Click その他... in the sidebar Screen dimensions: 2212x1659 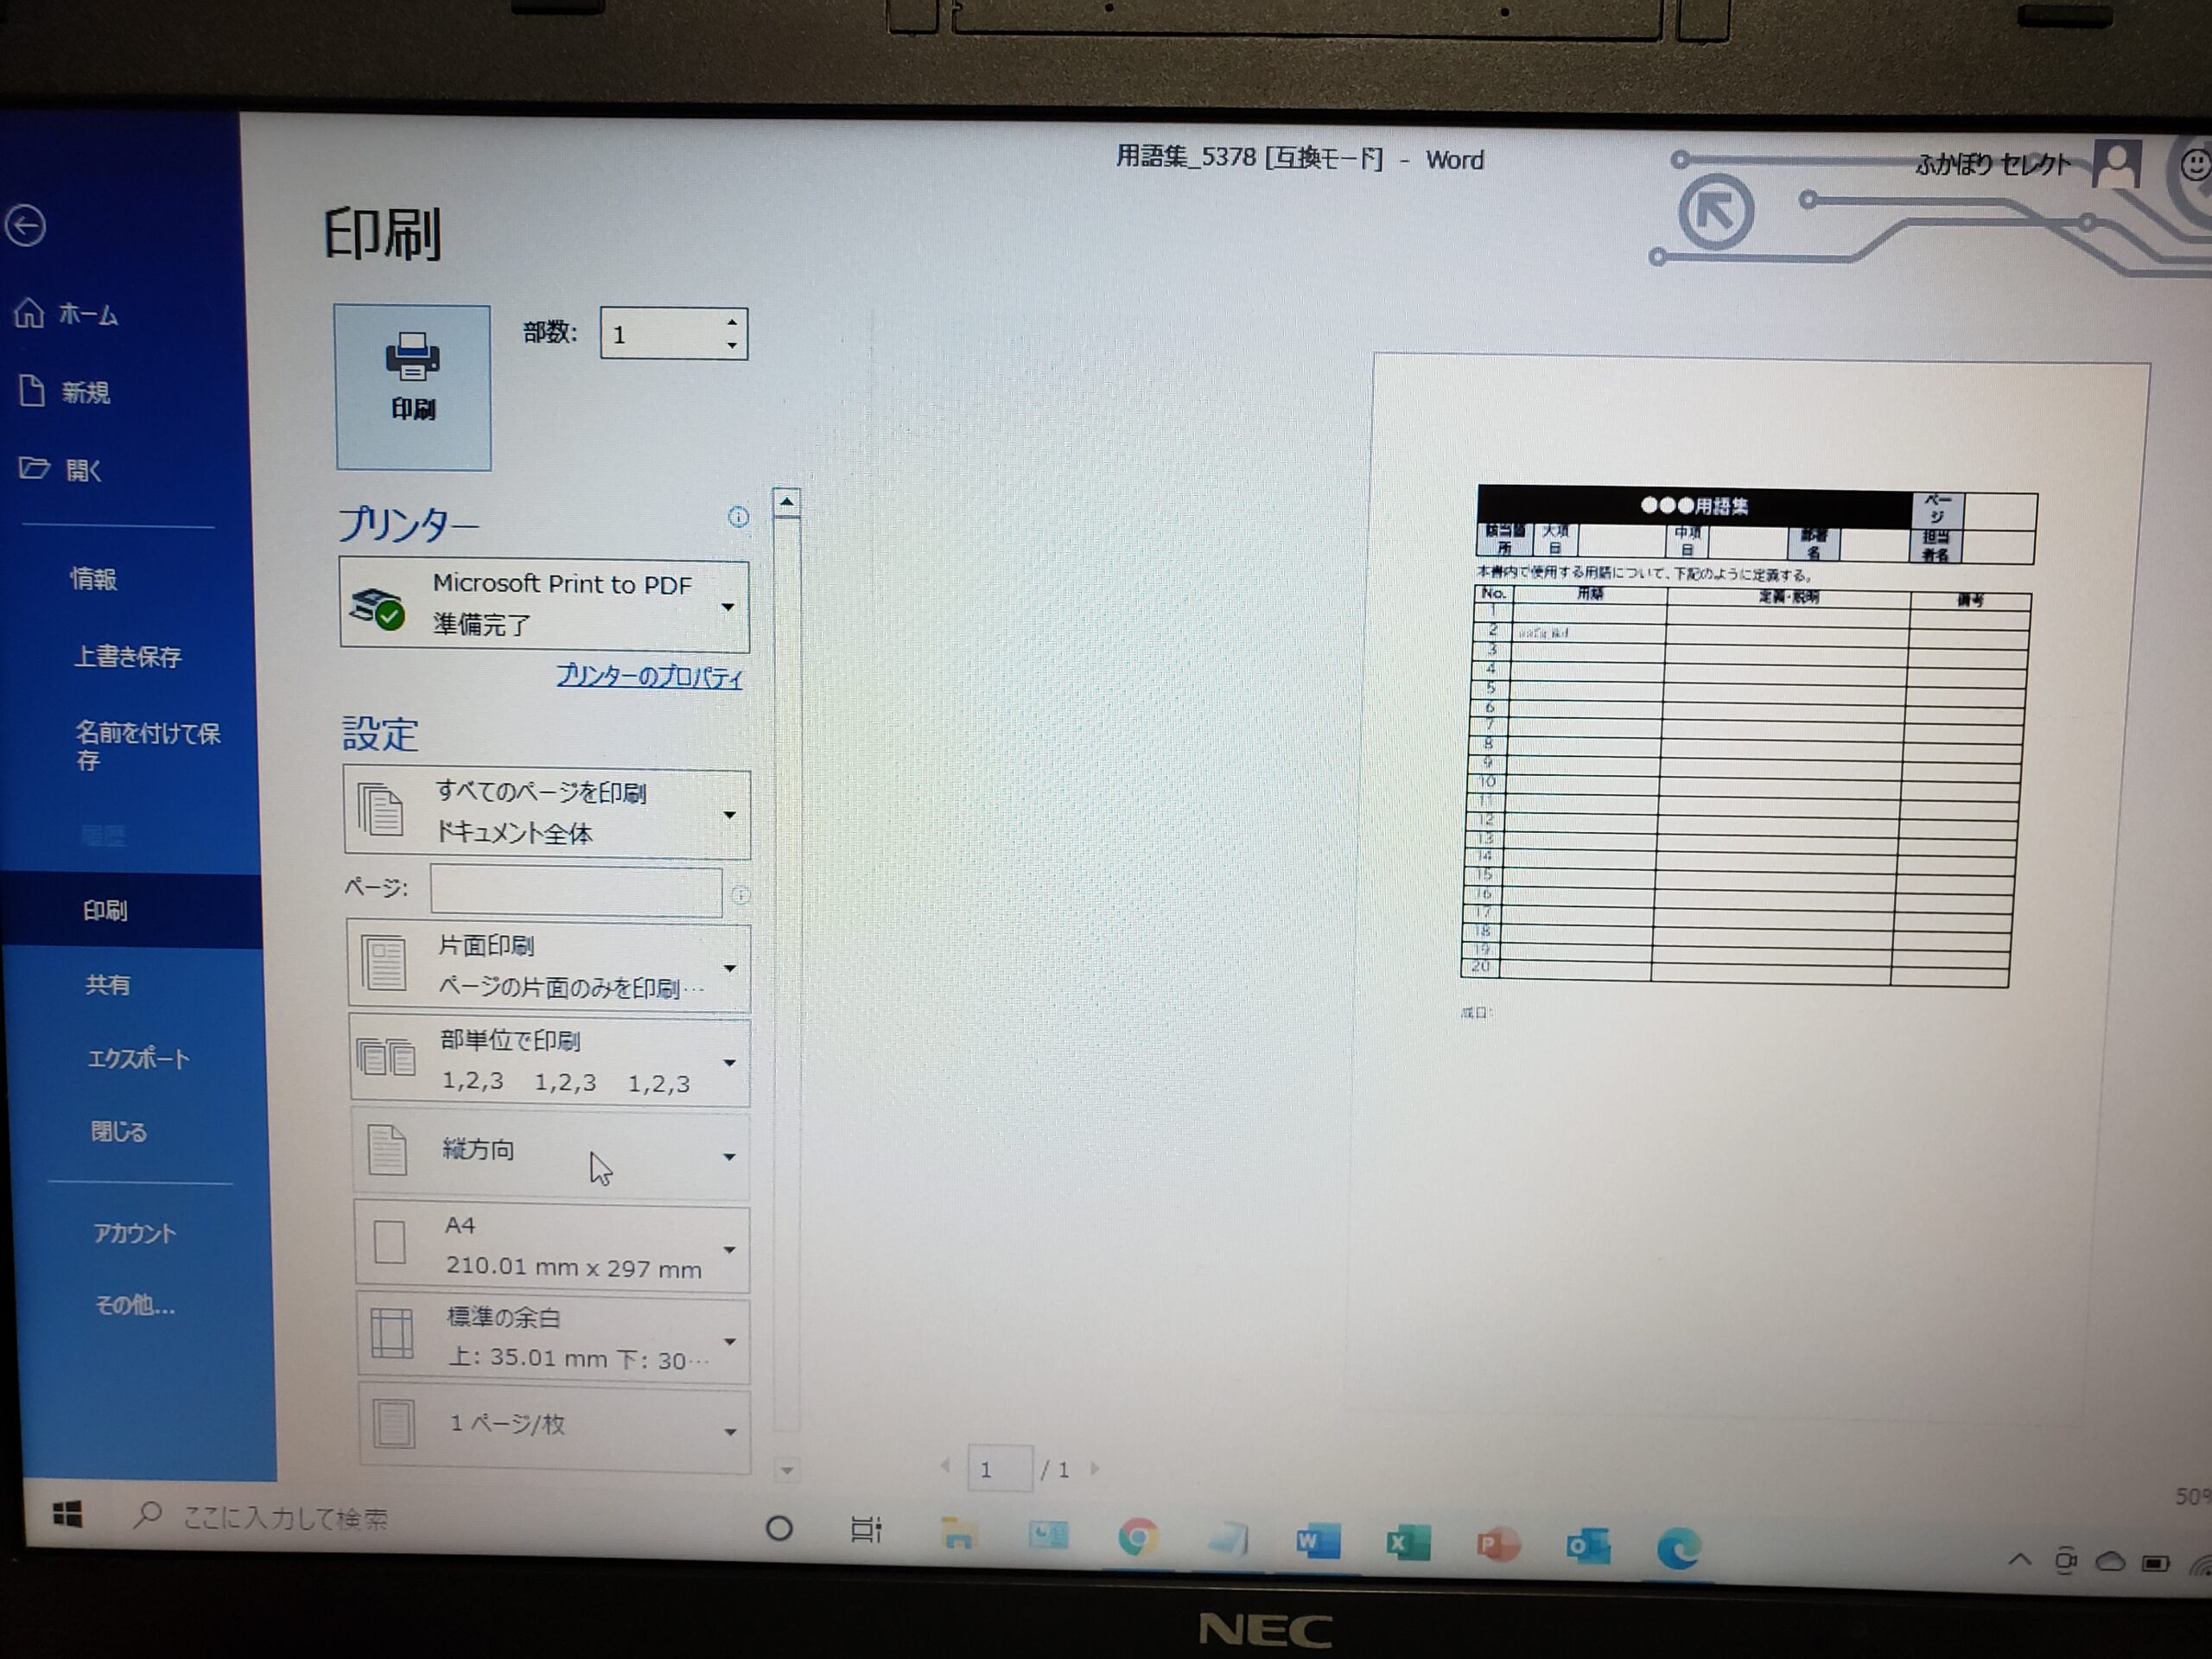pos(134,1306)
